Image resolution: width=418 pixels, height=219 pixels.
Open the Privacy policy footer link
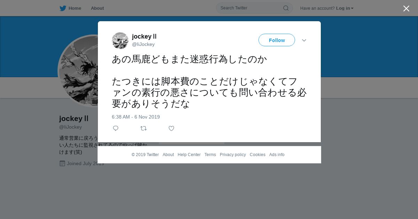pyautogui.click(x=233, y=155)
